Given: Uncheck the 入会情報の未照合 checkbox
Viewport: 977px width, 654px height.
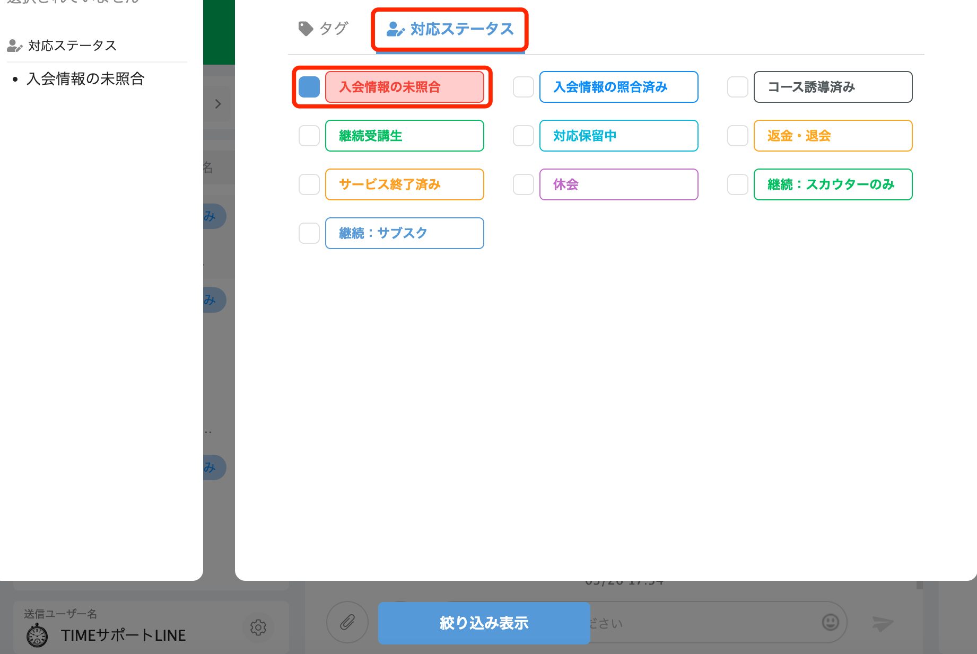Looking at the screenshot, I should [309, 87].
